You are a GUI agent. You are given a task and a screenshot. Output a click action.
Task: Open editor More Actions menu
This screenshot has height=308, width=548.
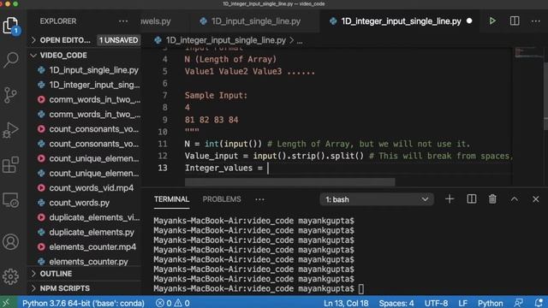click(536, 21)
